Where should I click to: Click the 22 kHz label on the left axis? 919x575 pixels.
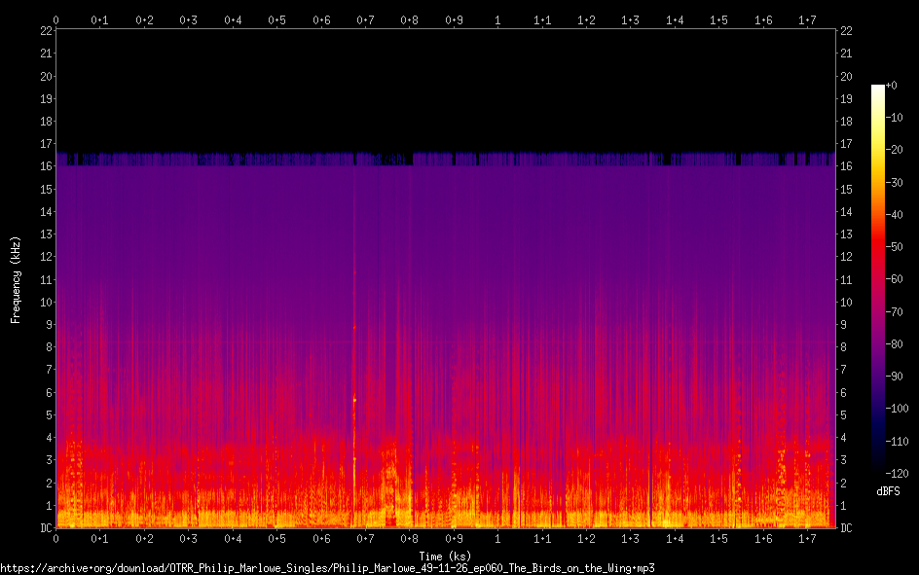click(x=47, y=31)
